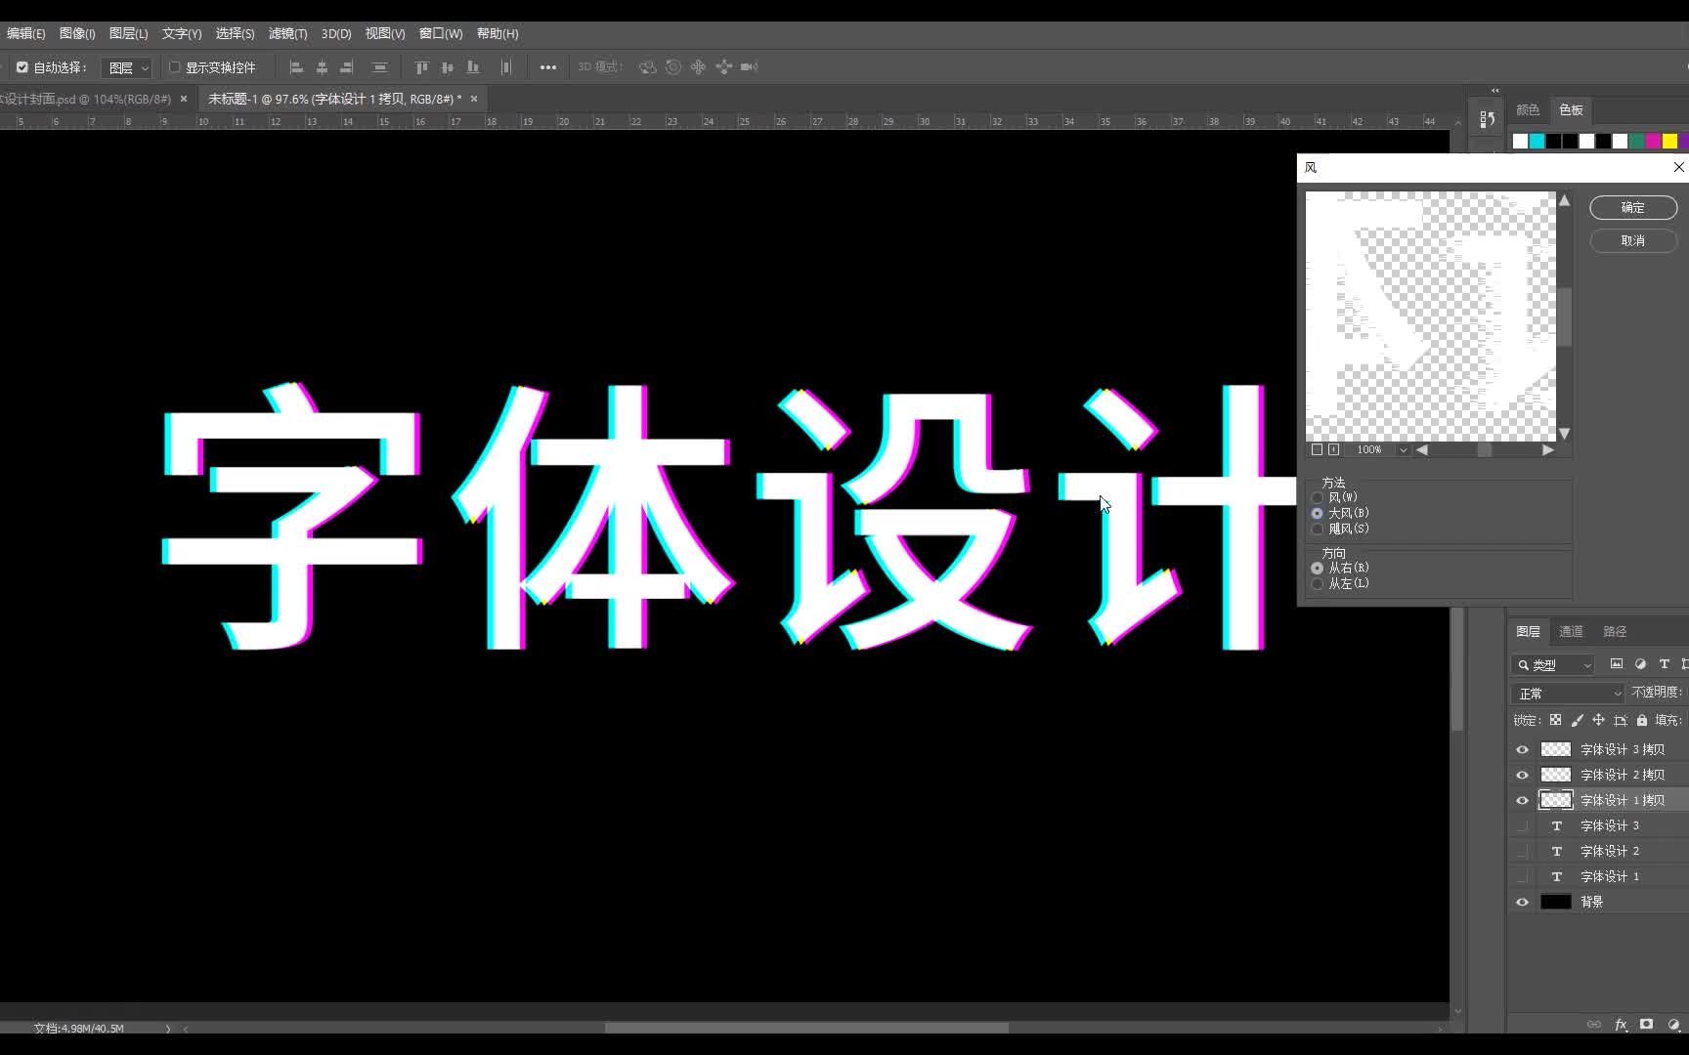Click the canvas horizontal scrollbar

806,1028
